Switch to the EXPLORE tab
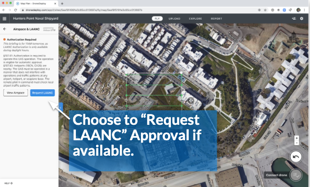Image resolution: width=310 pixels, height=187 pixels. tap(195, 19)
